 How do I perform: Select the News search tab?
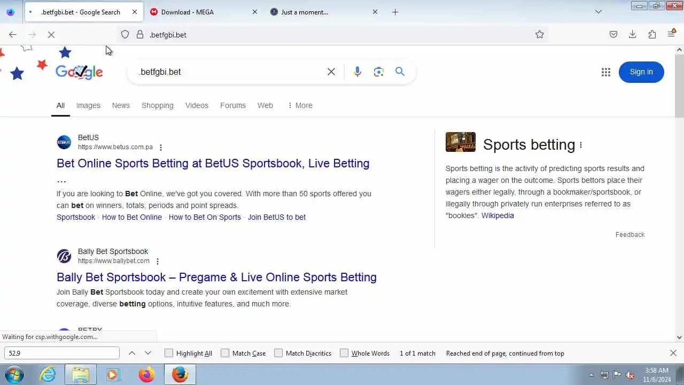click(x=121, y=105)
